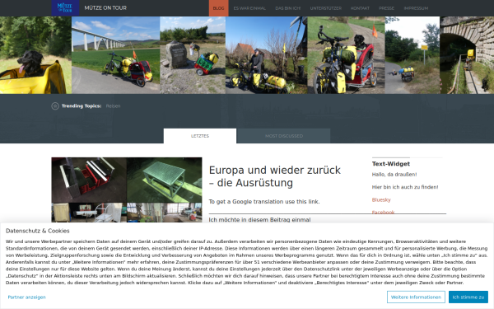Click the Mütze on Tour logo image
494x309 pixels.
[65, 8]
